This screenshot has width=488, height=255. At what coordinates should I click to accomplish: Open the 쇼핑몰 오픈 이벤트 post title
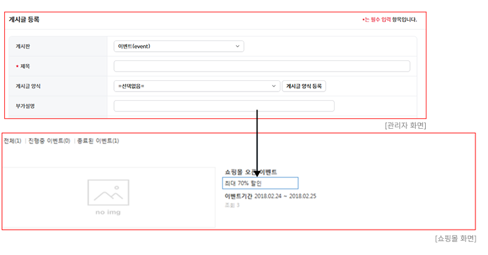point(251,172)
